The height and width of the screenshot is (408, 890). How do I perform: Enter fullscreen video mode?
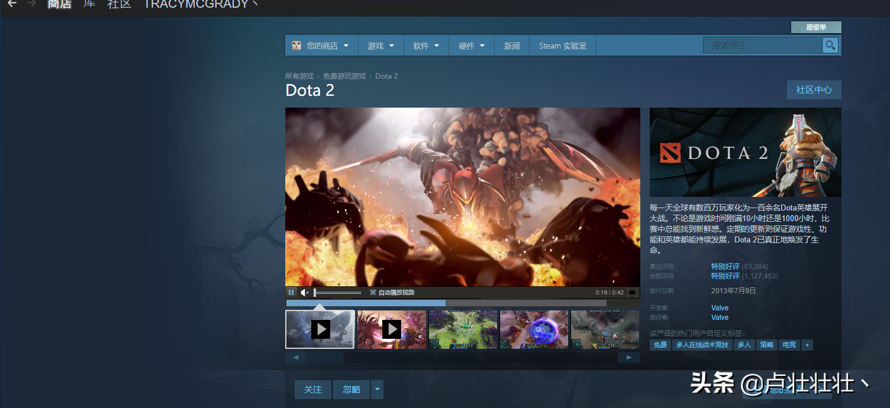click(x=632, y=292)
